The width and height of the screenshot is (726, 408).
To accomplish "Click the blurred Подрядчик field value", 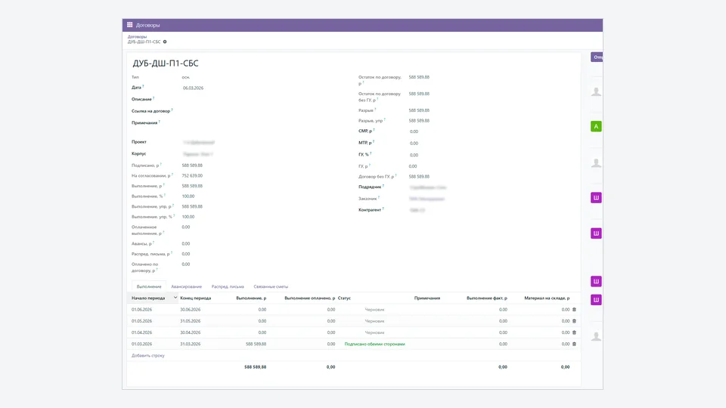I will tap(428, 187).
